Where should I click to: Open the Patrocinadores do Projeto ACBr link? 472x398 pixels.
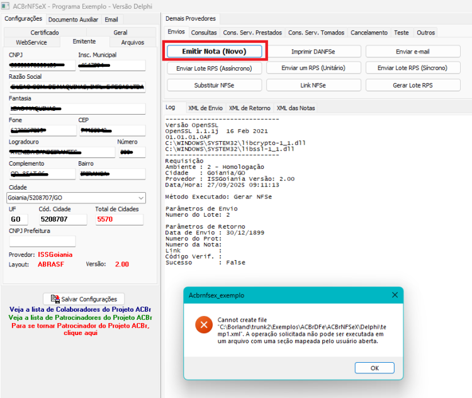80,317
